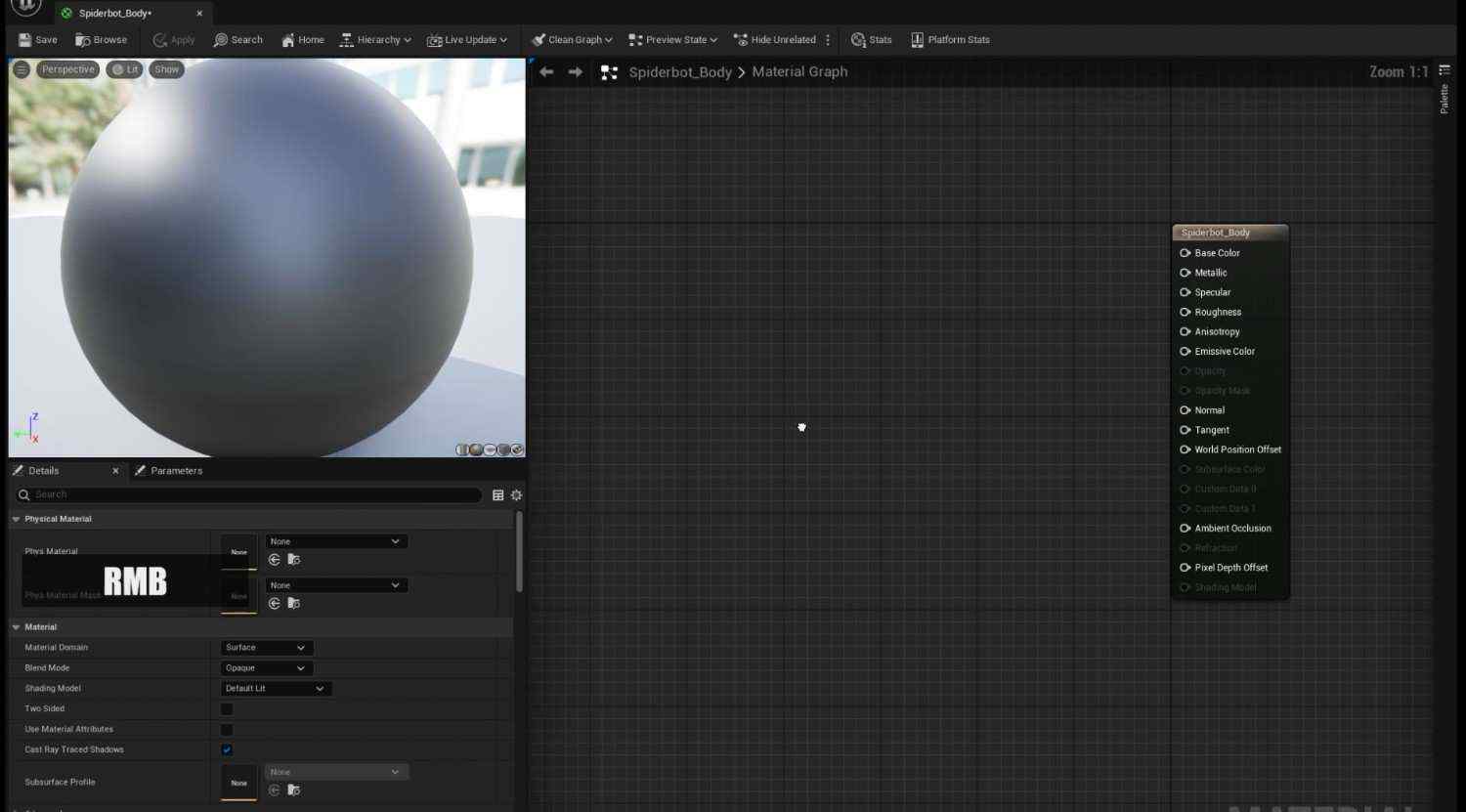Switch preview mesh to the sphere shape

click(476, 449)
